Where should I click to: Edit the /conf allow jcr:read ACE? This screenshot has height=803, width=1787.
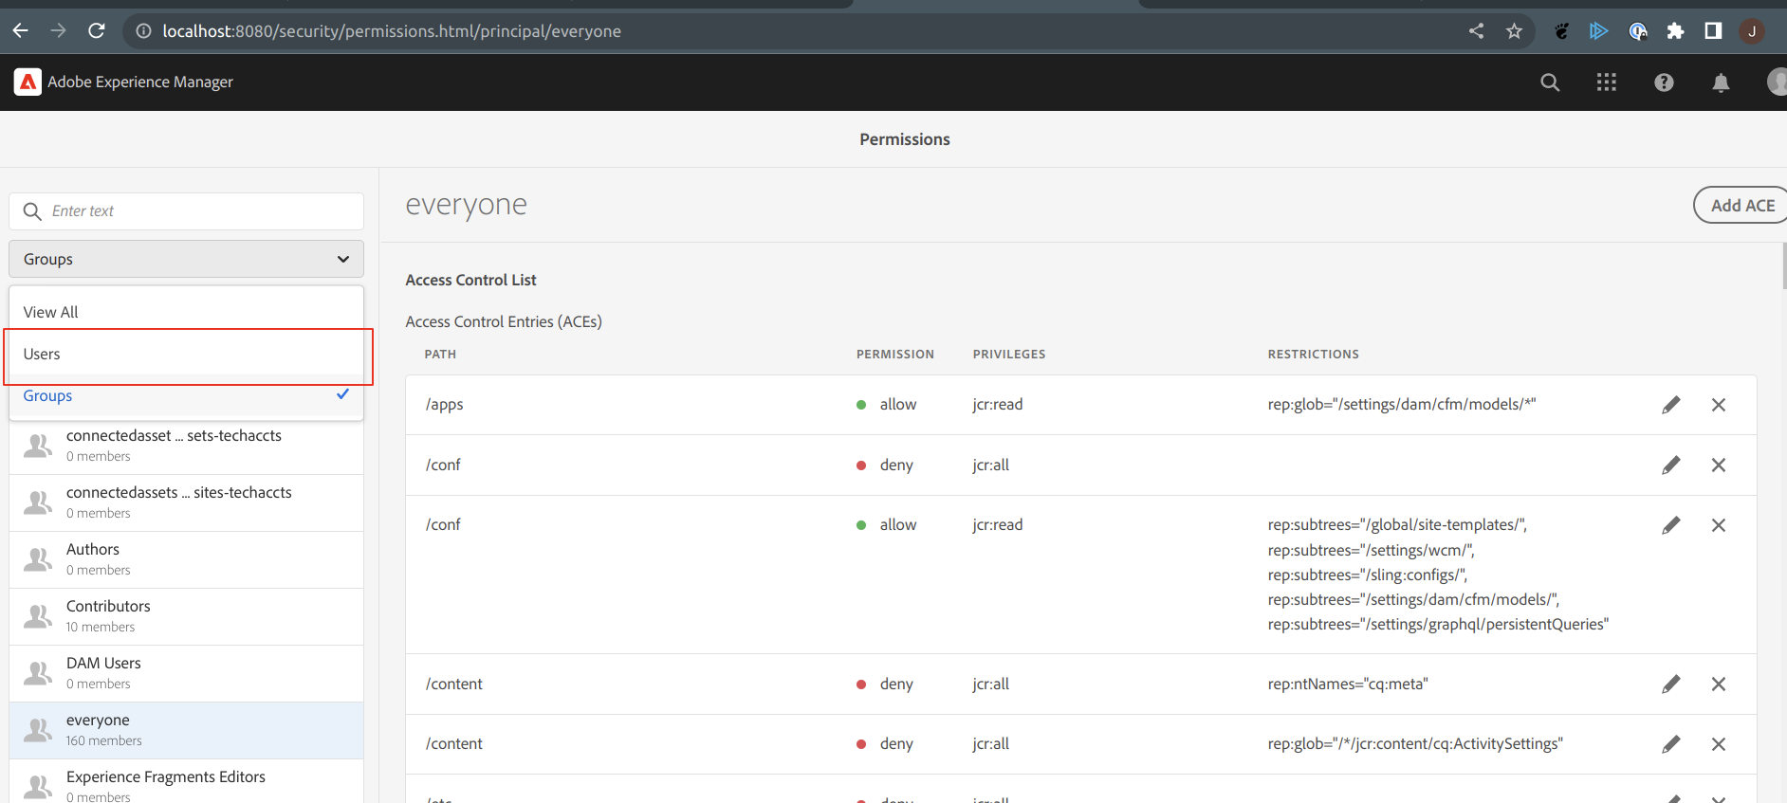point(1671,525)
